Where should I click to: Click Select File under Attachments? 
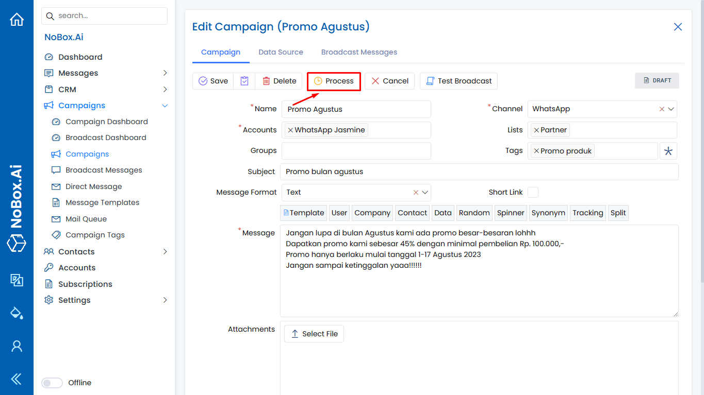tap(314, 333)
